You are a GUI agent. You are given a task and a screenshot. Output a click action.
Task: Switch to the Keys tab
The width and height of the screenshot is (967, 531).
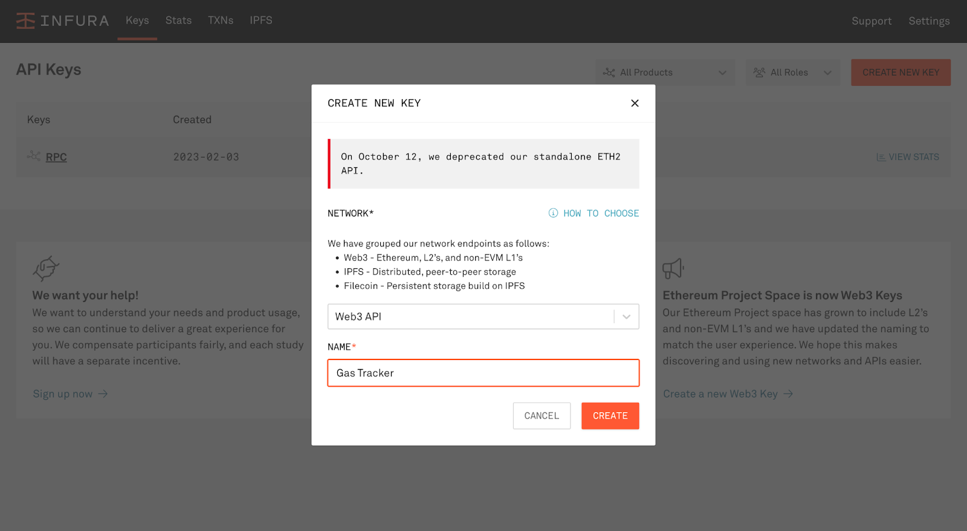137,21
